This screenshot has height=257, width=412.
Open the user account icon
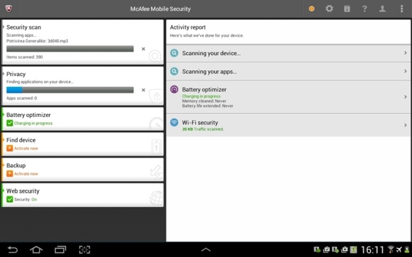pos(382,9)
